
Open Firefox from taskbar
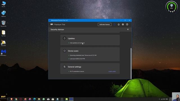[x=25, y=99]
